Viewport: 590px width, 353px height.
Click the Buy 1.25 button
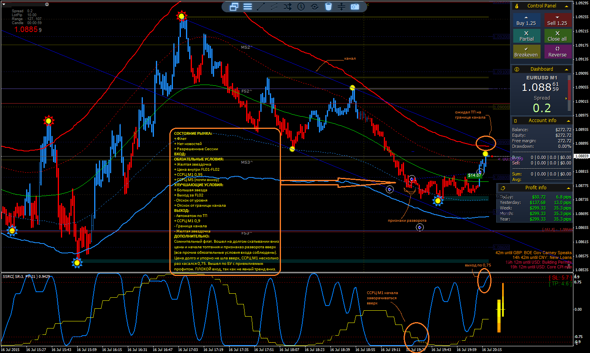[x=526, y=20]
